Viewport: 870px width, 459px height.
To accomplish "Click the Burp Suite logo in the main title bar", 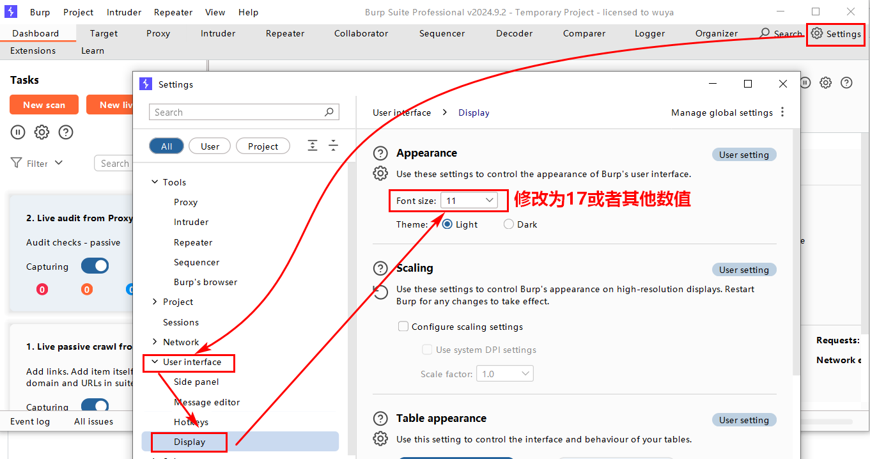I will click(11, 12).
